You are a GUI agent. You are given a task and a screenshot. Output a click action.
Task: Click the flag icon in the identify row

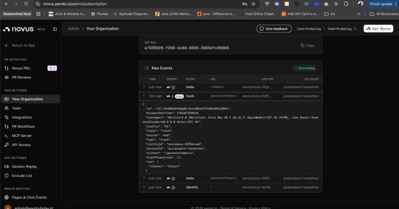click(x=168, y=187)
